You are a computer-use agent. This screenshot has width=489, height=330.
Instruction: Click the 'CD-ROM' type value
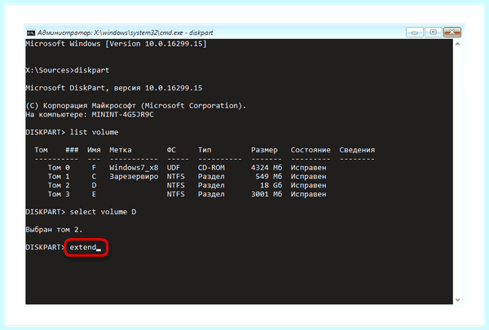pos(211,168)
